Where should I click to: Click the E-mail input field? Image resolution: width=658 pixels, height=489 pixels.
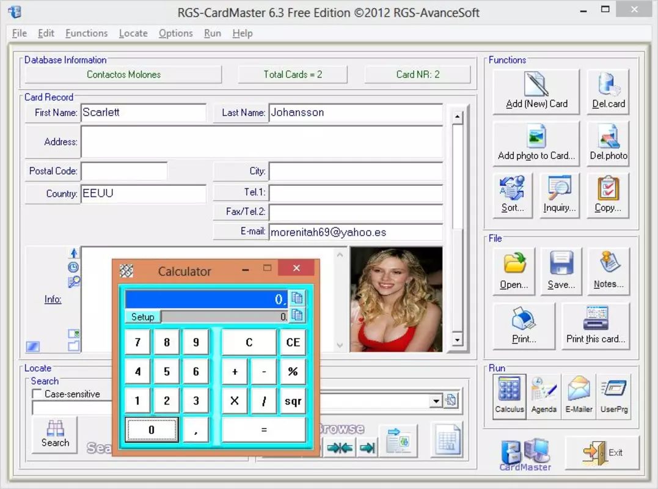[x=356, y=232]
